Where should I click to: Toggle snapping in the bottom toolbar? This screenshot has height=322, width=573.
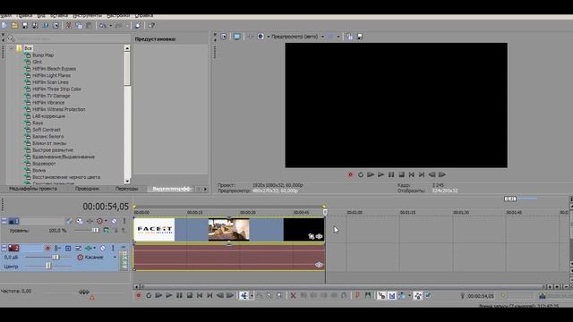[x=381, y=296]
